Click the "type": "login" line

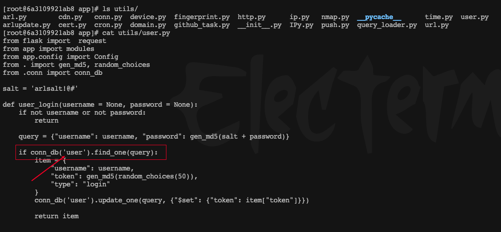(x=80, y=184)
